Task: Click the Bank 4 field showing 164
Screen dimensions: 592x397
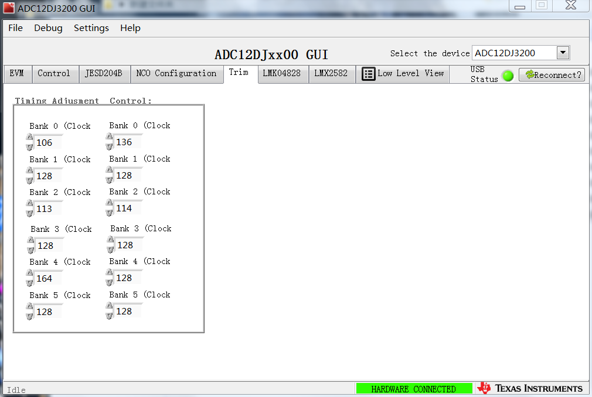Action: [49, 278]
